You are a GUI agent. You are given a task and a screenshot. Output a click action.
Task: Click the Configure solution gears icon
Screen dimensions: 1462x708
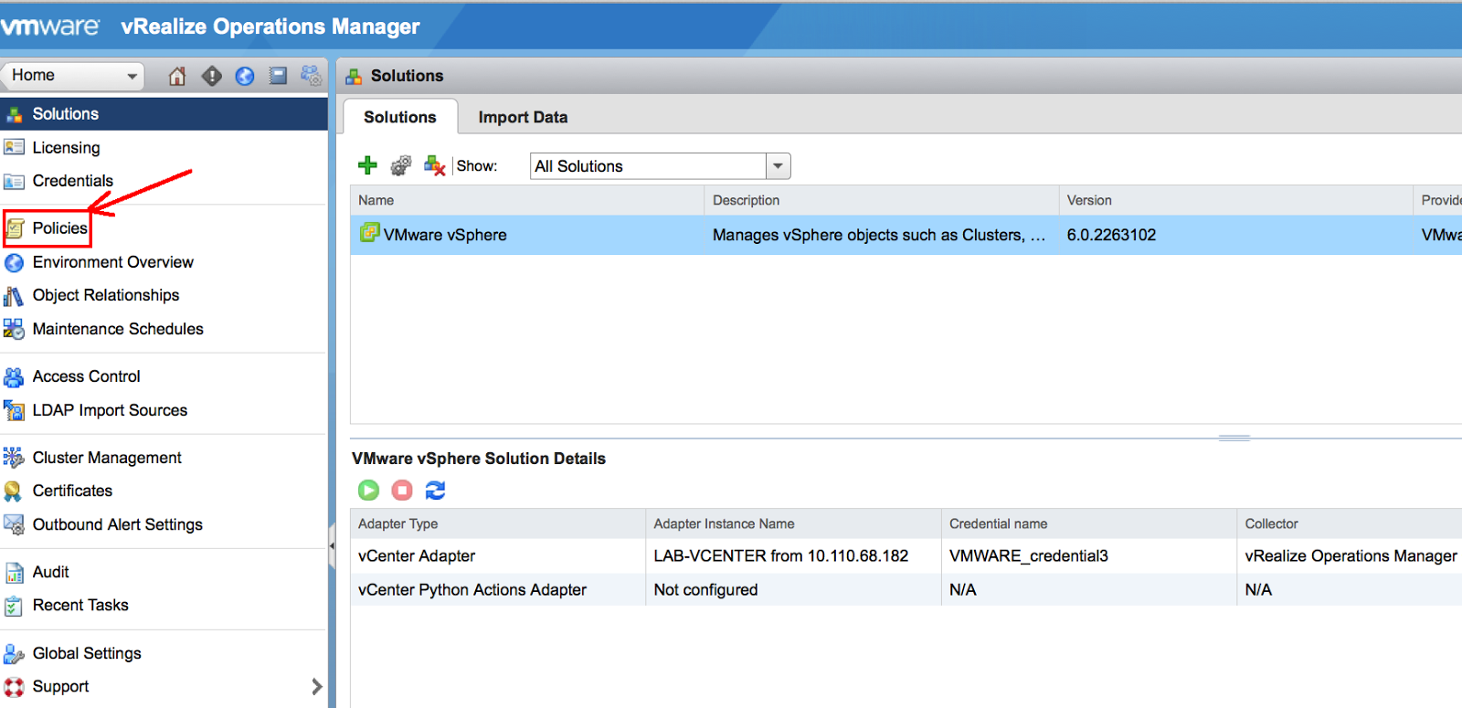click(x=400, y=165)
